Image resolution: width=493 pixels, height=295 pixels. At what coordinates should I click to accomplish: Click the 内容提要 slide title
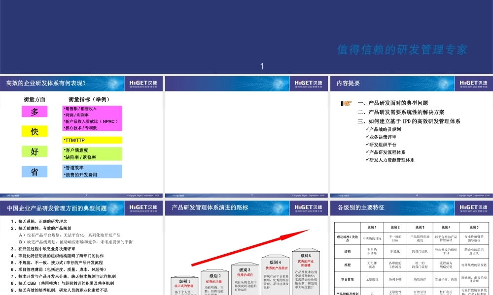point(348,83)
